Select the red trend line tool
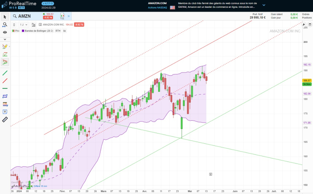This screenshot has height=194, width=313. coord(5,81)
